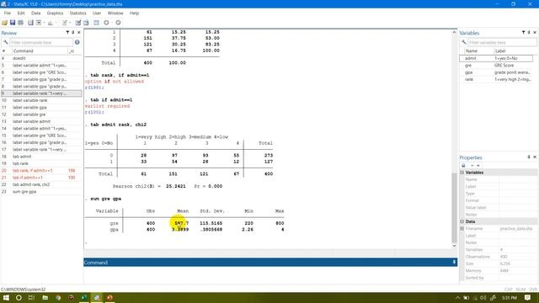Screen dimensions: 539x303
Task: Click the Variables panel filter funnel icon
Action: coord(523,32)
